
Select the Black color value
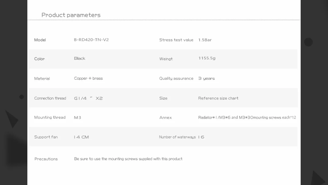click(80, 58)
